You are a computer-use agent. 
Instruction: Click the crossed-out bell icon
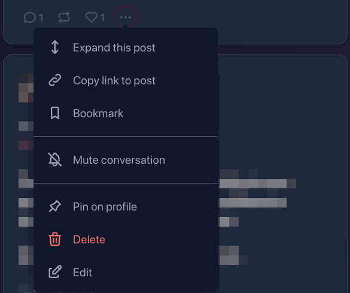(55, 160)
